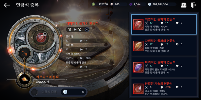Image resolution: width=201 pixels, height=100 pixels.
Task: Click the black pearl currency icon
Action: tap(131, 4)
